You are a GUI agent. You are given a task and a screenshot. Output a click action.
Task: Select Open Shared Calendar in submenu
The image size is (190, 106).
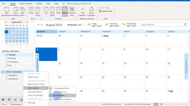pos(62,99)
